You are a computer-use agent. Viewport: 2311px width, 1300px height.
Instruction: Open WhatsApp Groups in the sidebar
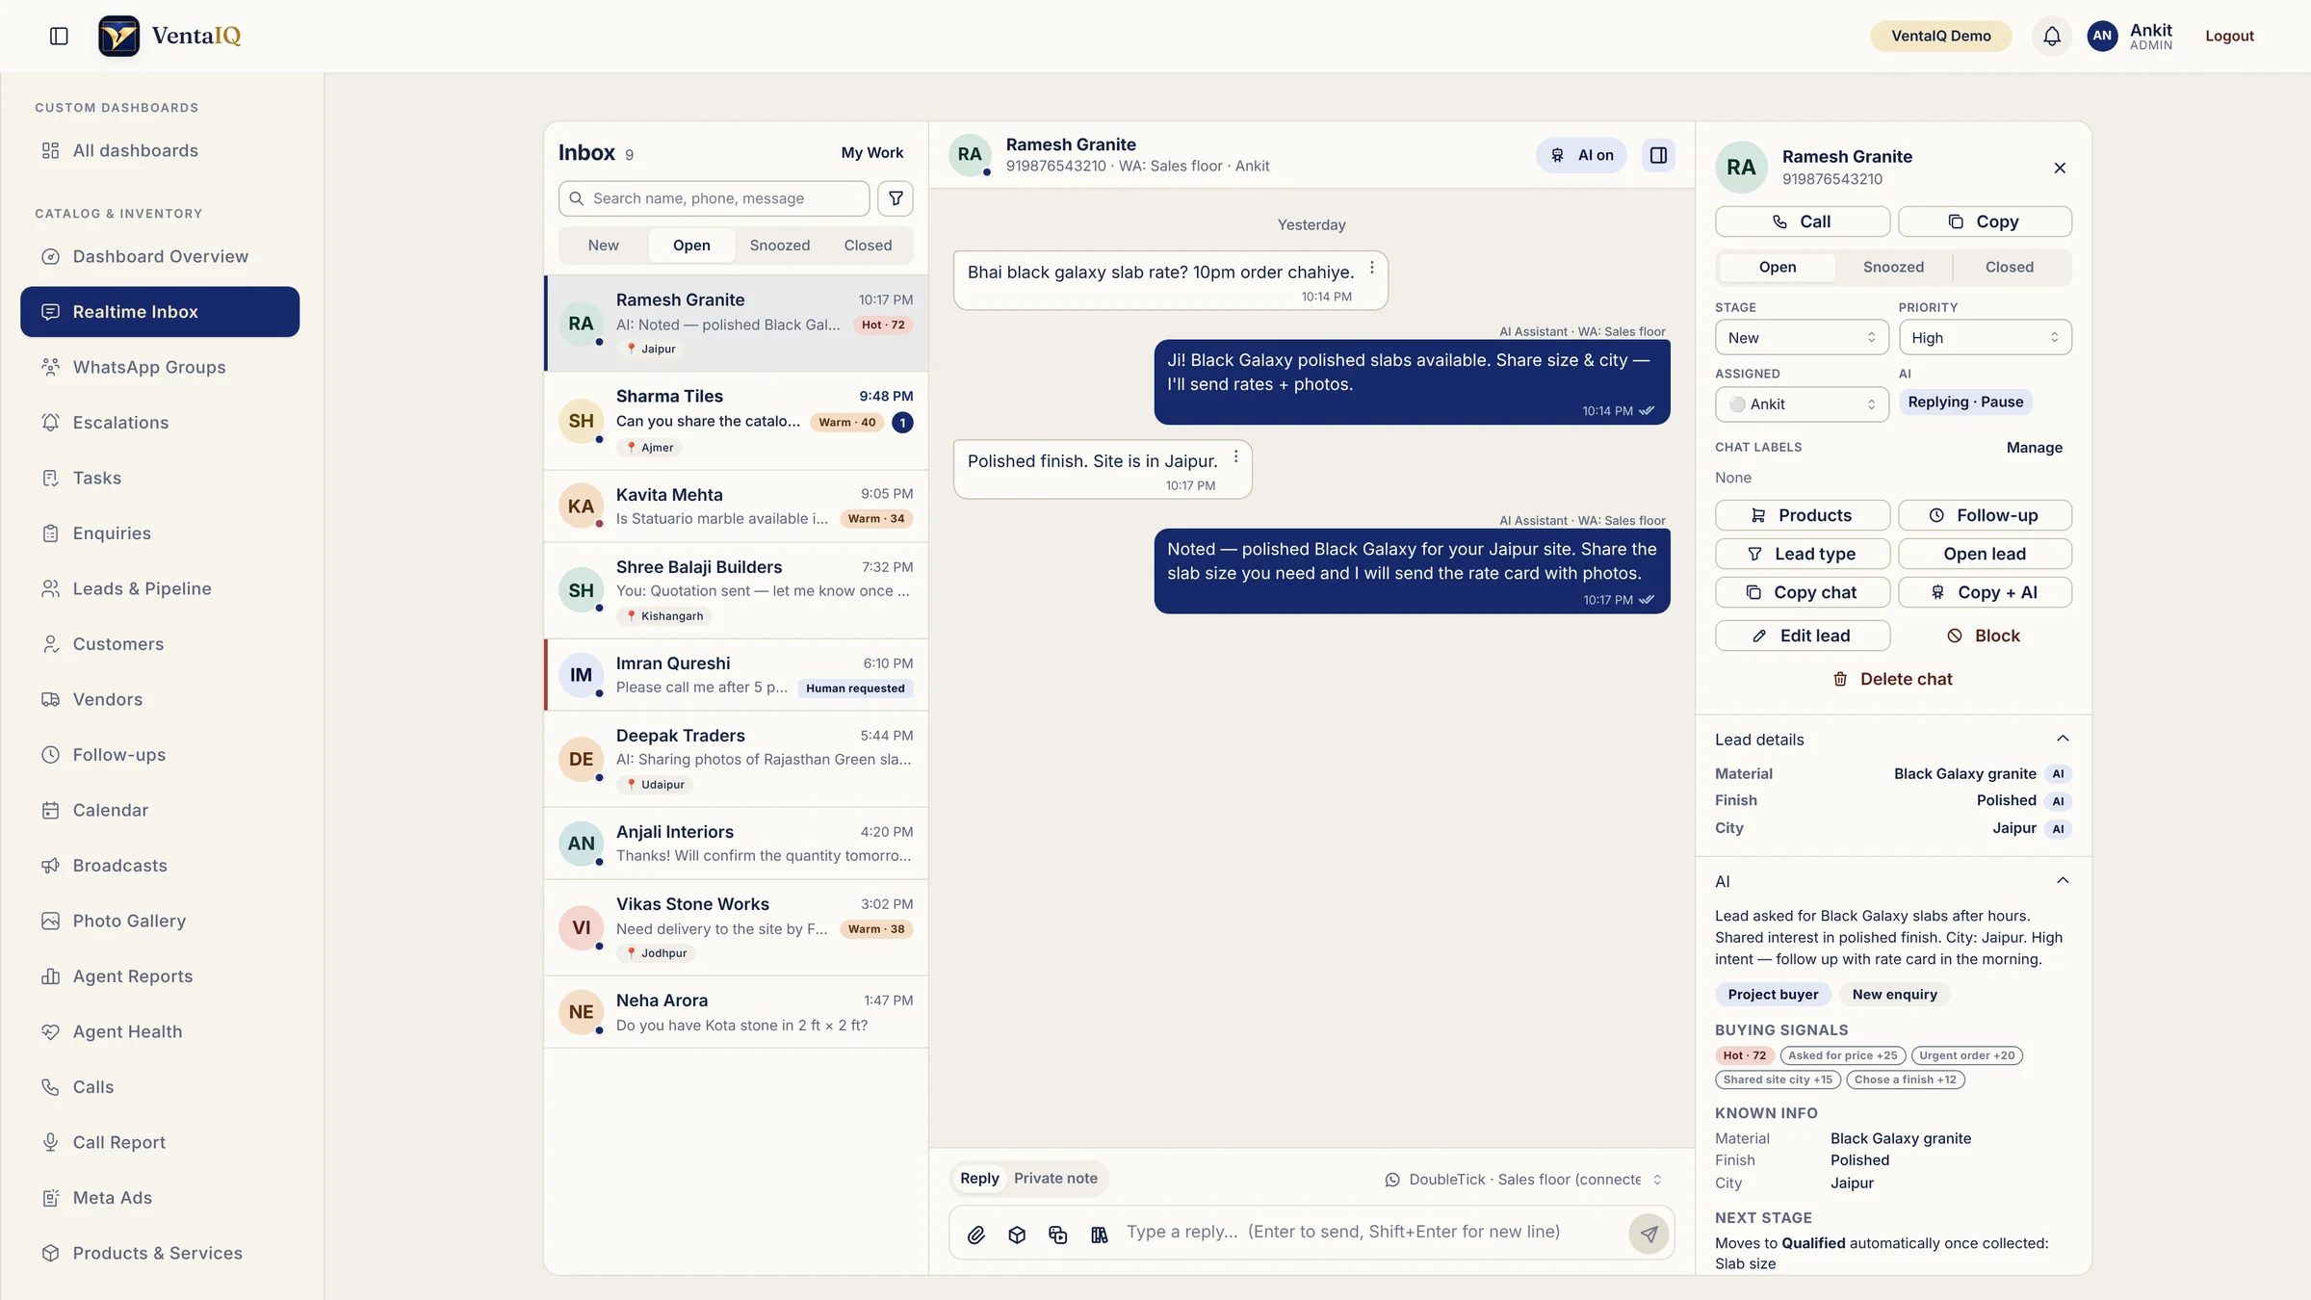click(x=160, y=367)
